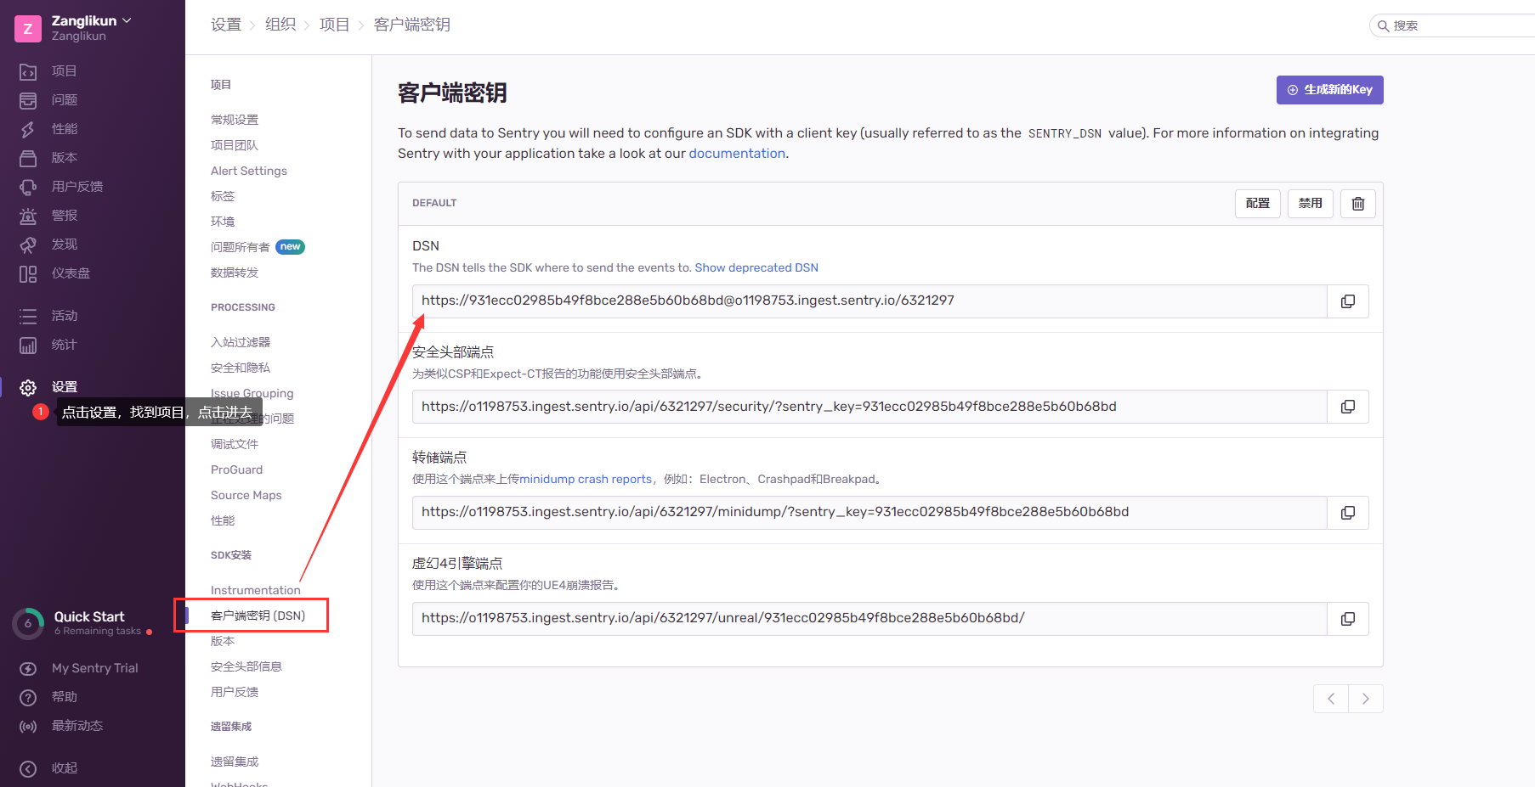
Task: Open the documentation link
Action: pyautogui.click(x=736, y=154)
